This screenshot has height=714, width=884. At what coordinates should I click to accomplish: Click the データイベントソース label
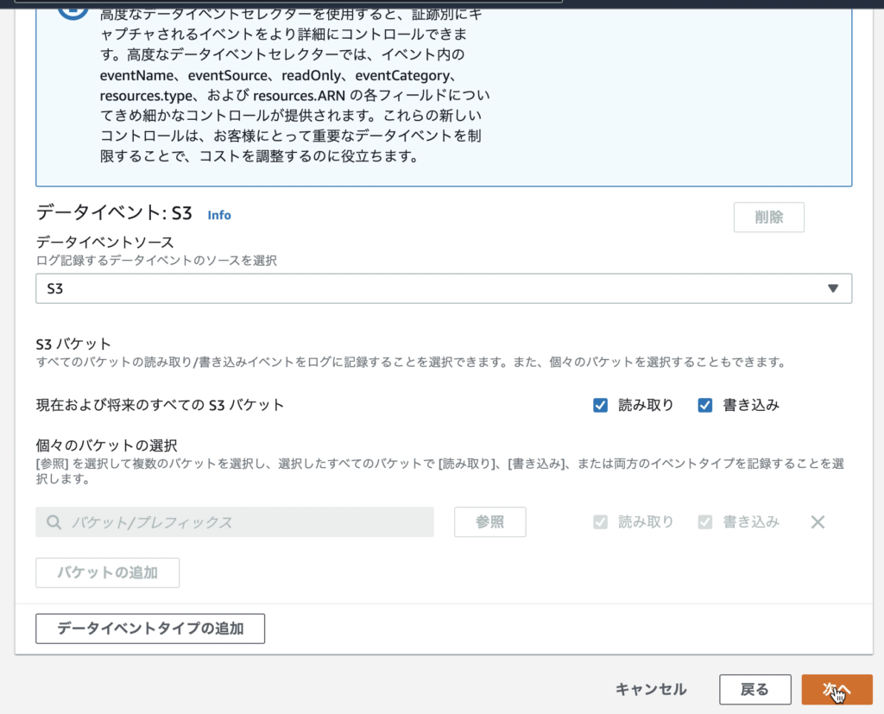click(104, 243)
